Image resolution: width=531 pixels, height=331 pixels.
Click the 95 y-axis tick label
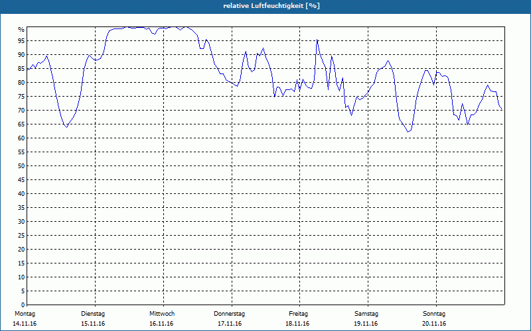[x=21, y=41]
